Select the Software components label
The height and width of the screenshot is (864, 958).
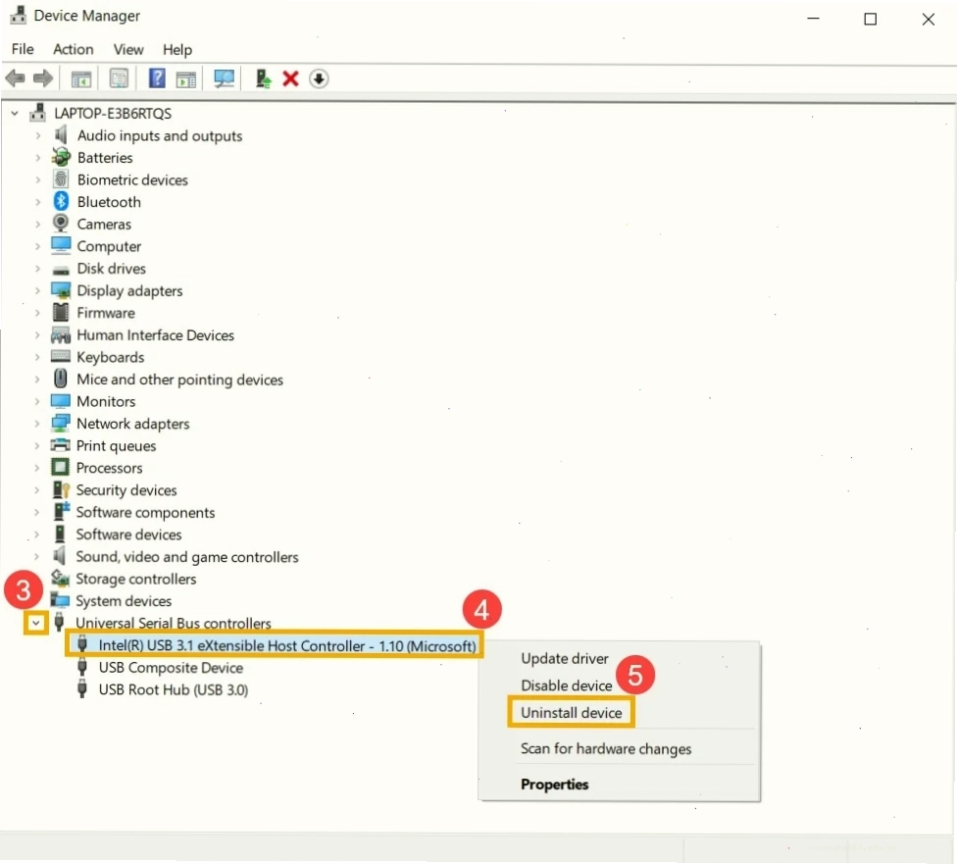pyautogui.click(x=145, y=512)
